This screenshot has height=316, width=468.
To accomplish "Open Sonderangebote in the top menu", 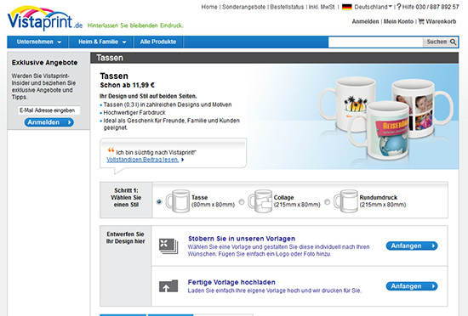I will 243,7.
